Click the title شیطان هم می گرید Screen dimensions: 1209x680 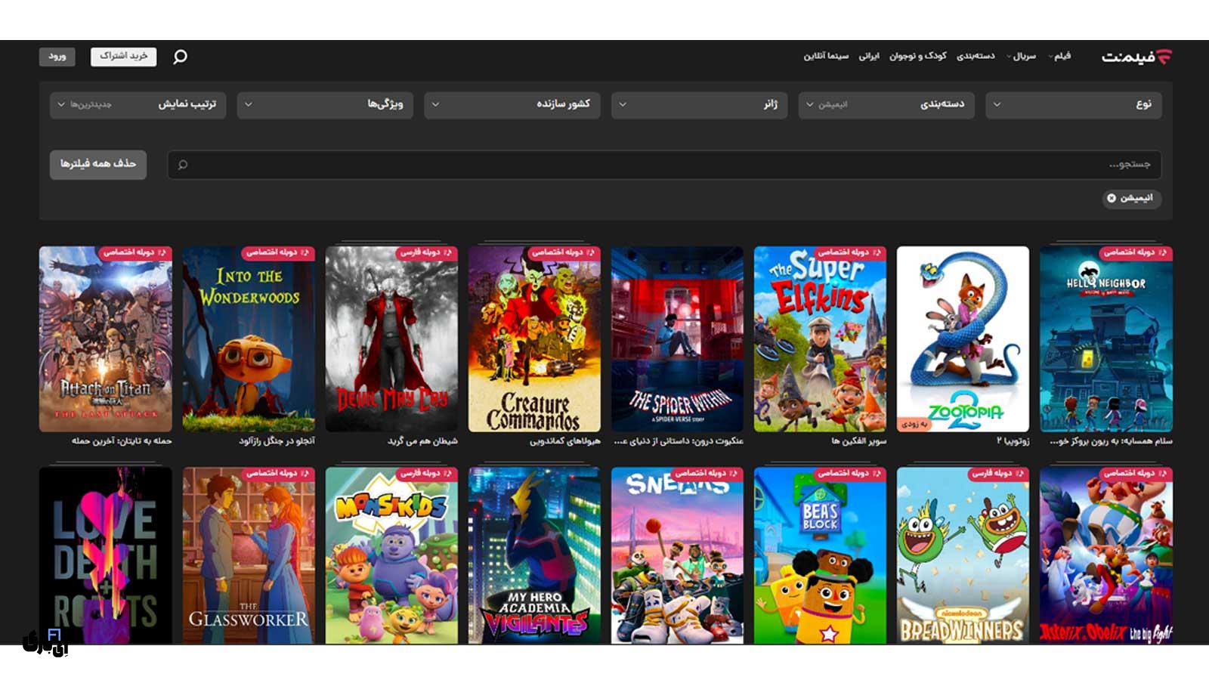click(x=422, y=441)
